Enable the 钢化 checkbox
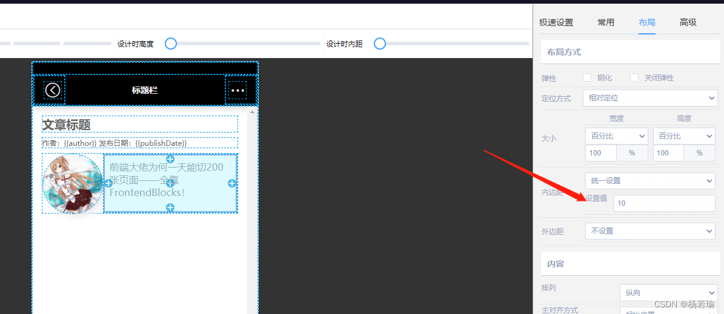 click(x=587, y=77)
